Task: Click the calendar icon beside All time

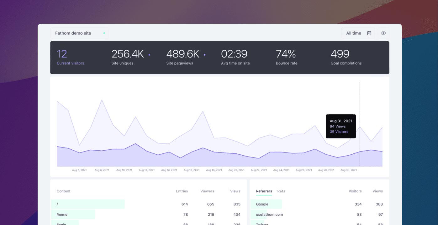Action: [369, 33]
